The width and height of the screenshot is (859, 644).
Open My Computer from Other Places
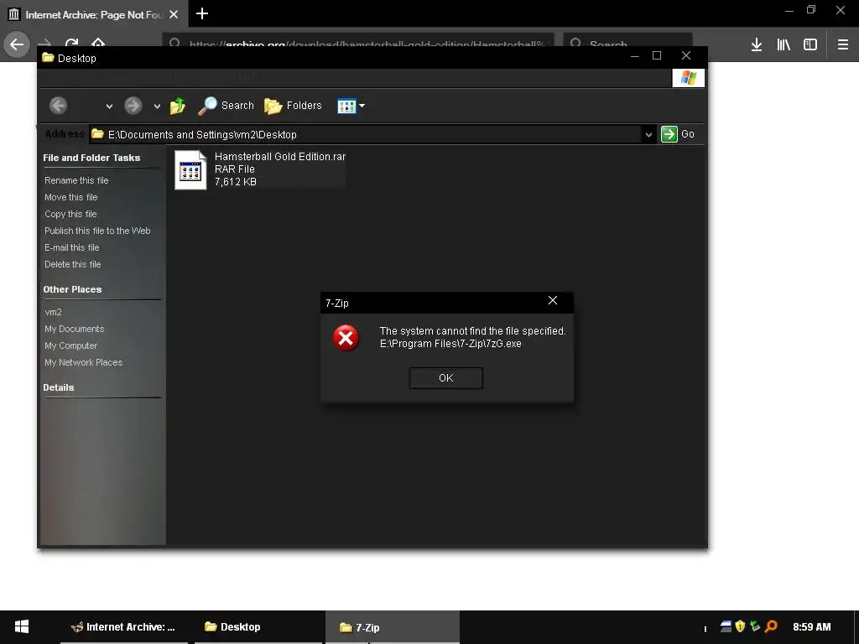pyautogui.click(x=70, y=345)
